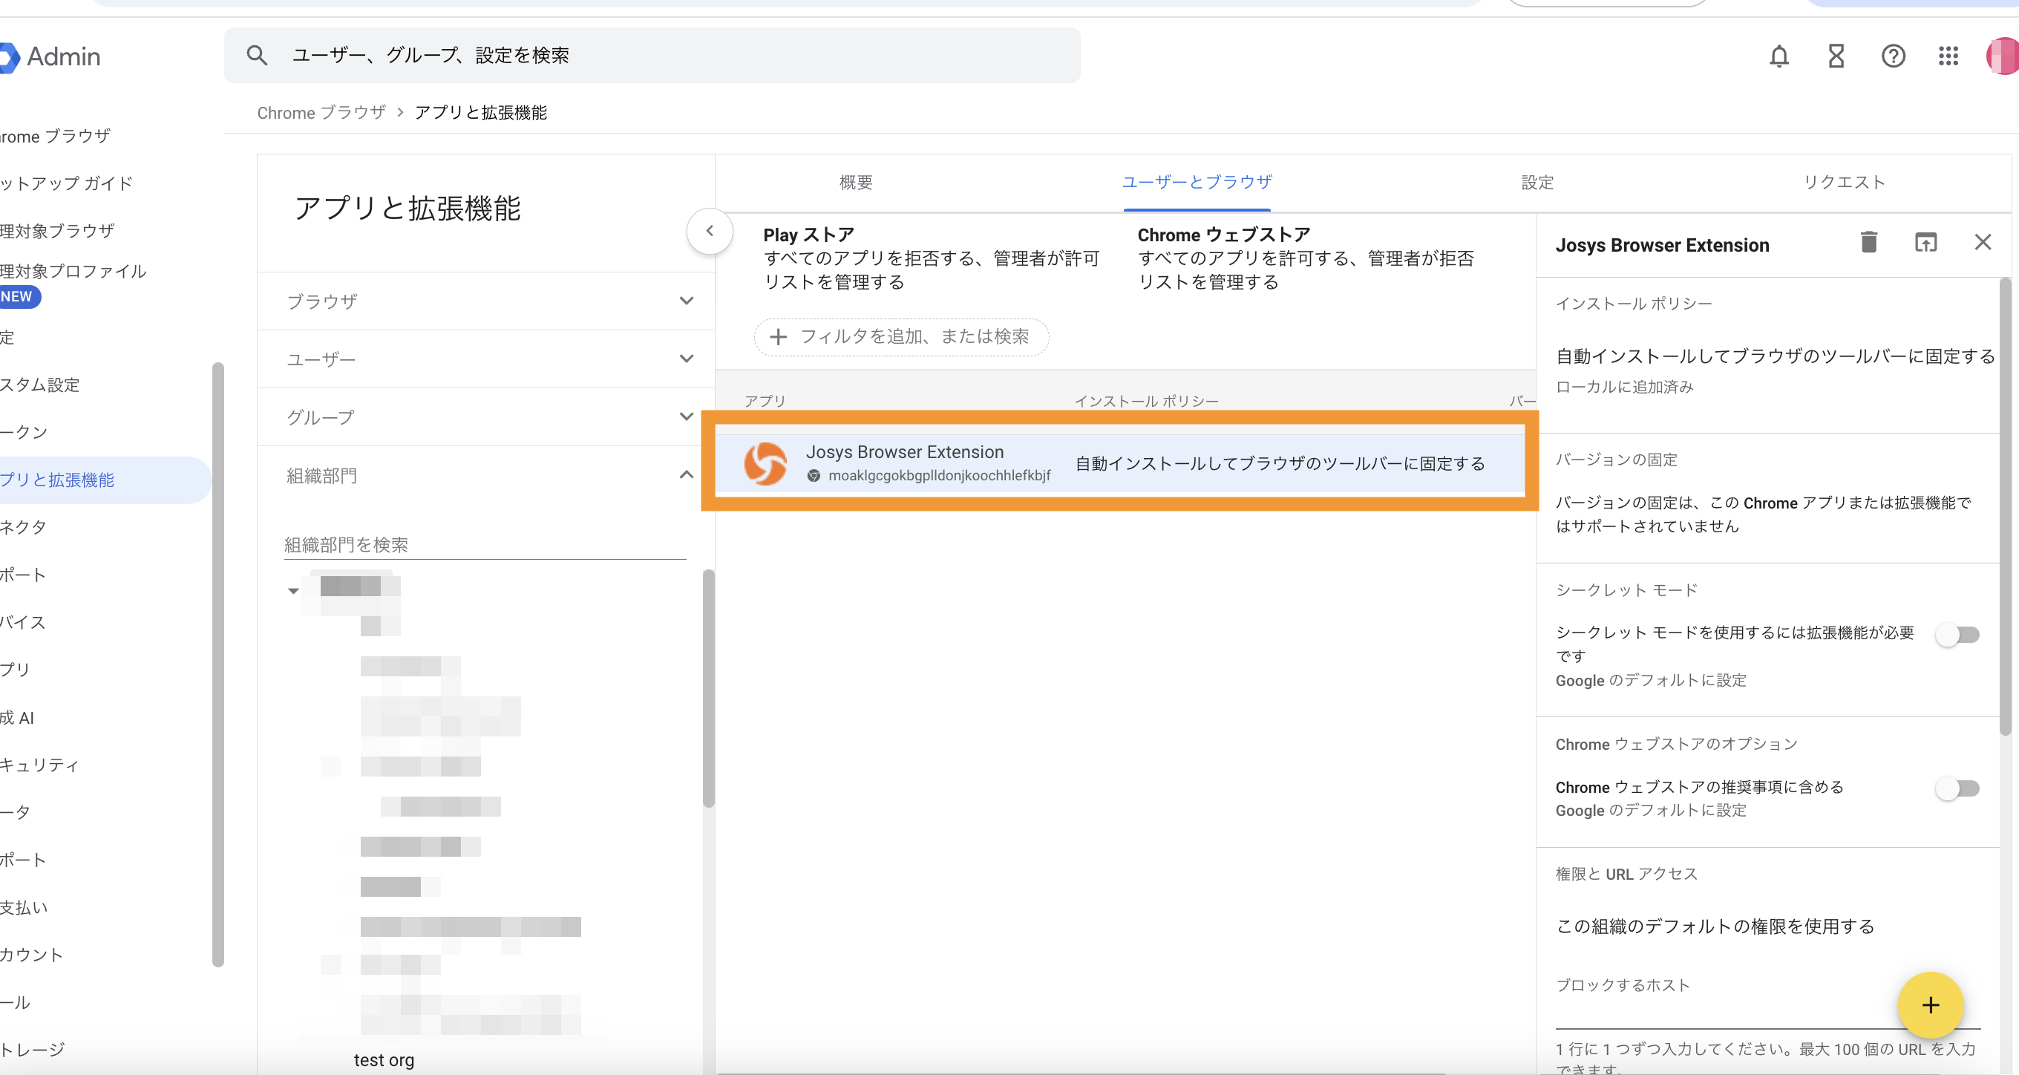Collapse side panel with left chevron button
This screenshot has width=2019, height=1075.
710,232
